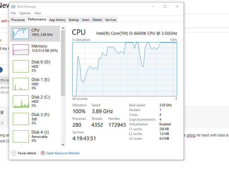Click the scissors cut icon in background editor
Screen dimensions: 229x176
[2, 123]
